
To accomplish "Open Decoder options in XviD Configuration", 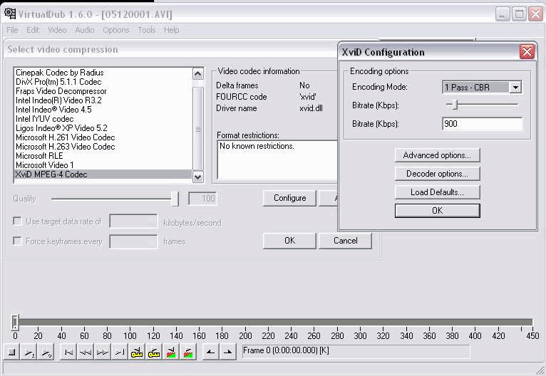I will [437, 174].
